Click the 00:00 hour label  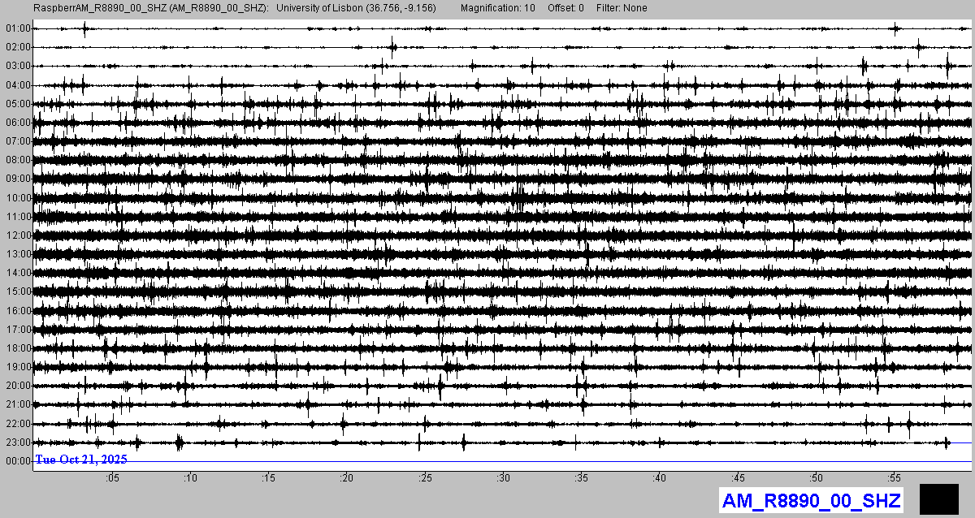[x=17, y=461]
